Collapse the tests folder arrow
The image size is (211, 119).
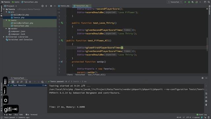[6, 20]
